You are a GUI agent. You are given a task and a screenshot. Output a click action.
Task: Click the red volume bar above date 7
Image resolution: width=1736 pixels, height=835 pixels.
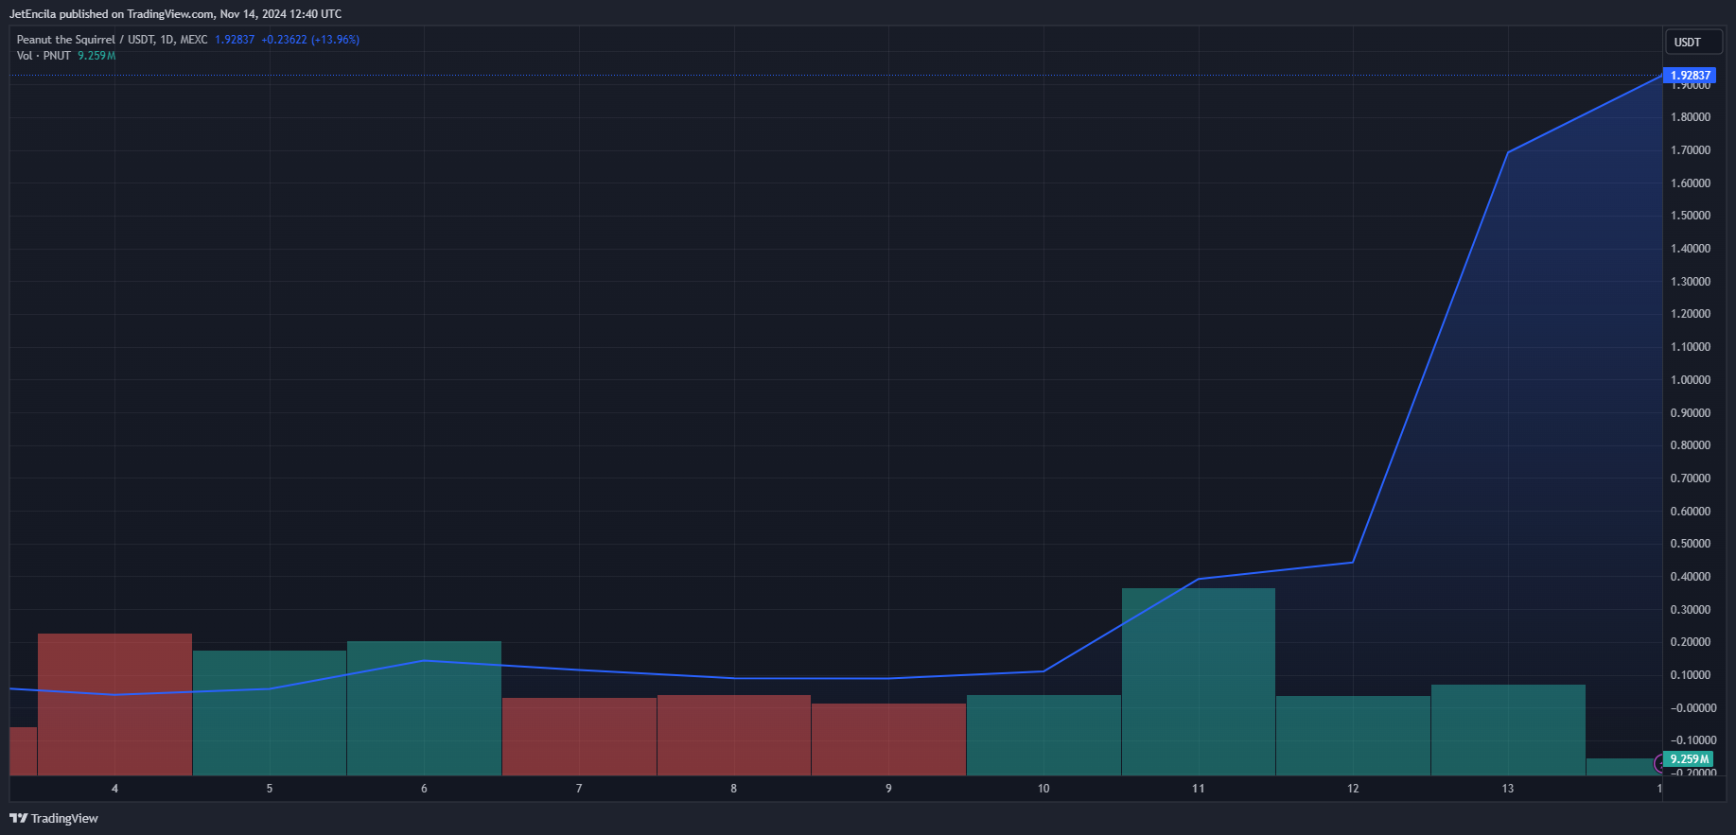tap(579, 737)
